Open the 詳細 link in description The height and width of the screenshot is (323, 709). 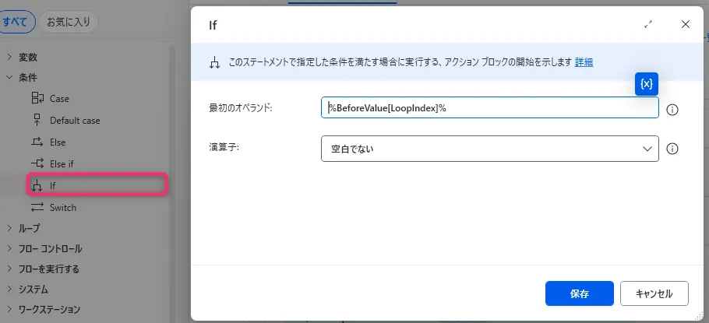click(x=584, y=62)
